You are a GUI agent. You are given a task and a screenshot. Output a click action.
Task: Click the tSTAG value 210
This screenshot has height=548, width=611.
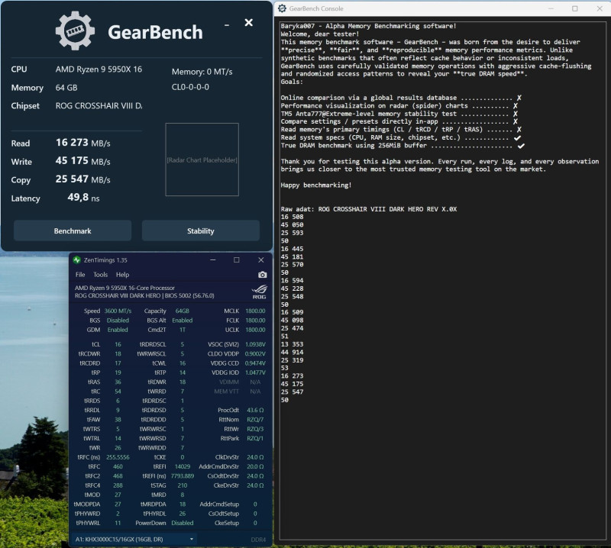click(183, 485)
